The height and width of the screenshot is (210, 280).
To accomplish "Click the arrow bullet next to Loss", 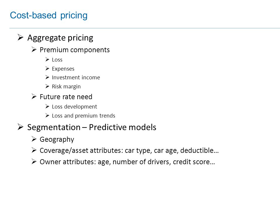I will point(47,60).
